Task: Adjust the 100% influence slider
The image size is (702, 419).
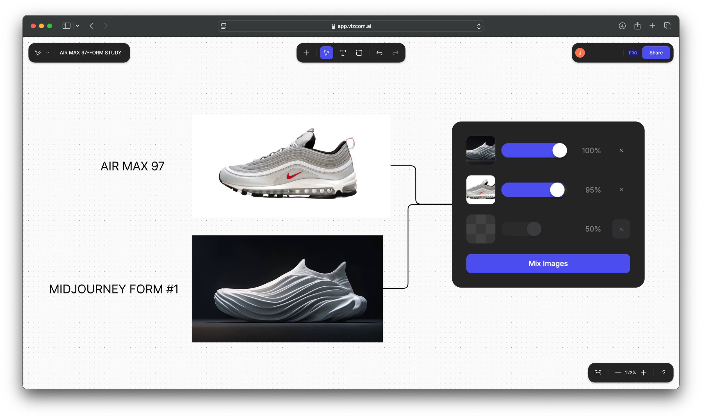Action: 534,150
